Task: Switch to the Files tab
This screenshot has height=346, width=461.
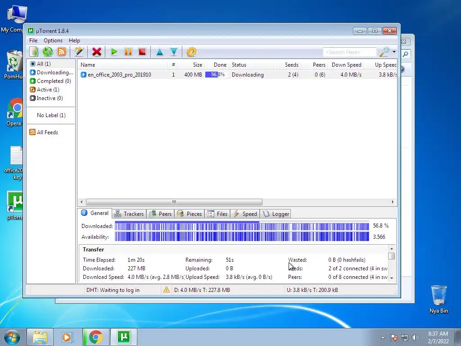Action: (217, 214)
